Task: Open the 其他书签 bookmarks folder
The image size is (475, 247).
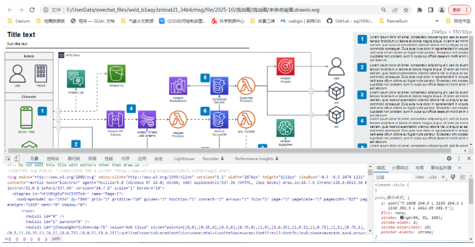Action: pos(459,21)
